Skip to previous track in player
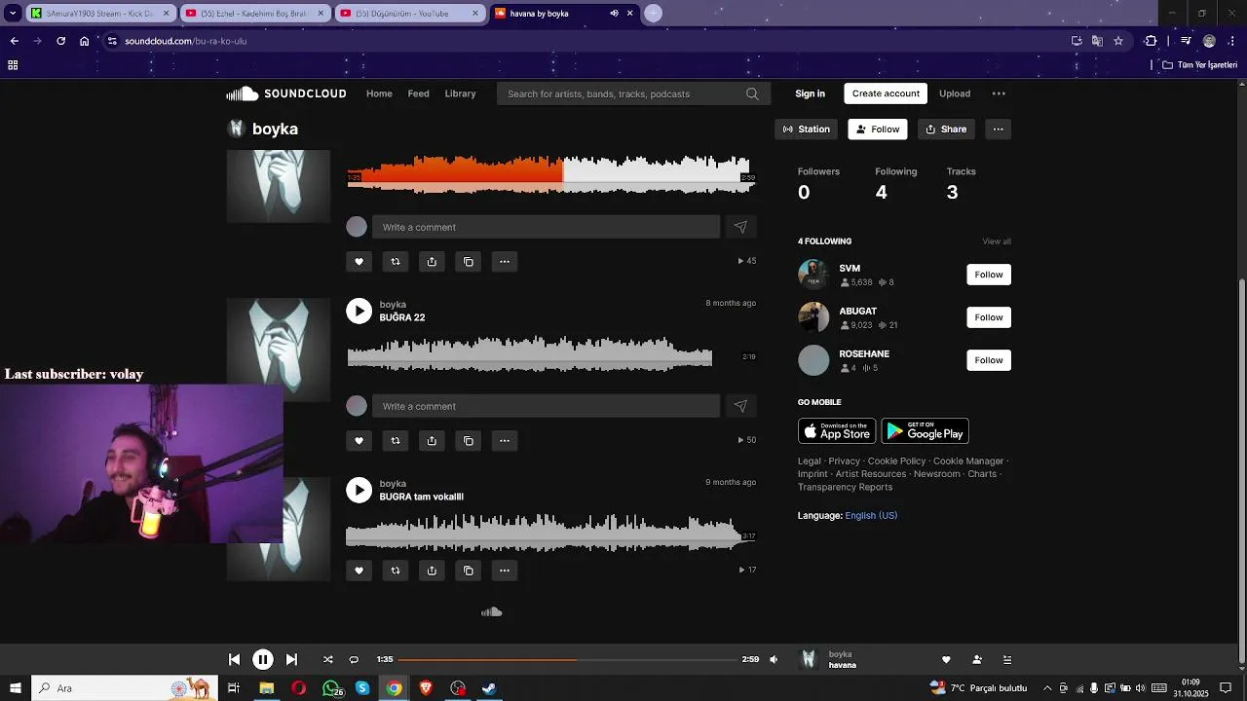The height and width of the screenshot is (701, 1247). tap(234, 659)
